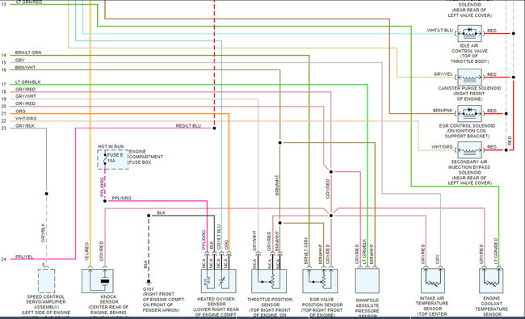Click the ENGINE COMPARTMENT FUSE BOX label
This screenshot has height=319, width=525.
coord(146,157)
